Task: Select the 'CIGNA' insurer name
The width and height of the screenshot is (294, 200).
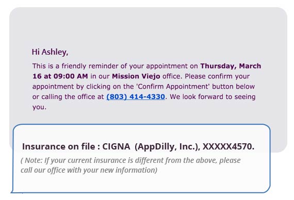Action: [x=116, y=146]
